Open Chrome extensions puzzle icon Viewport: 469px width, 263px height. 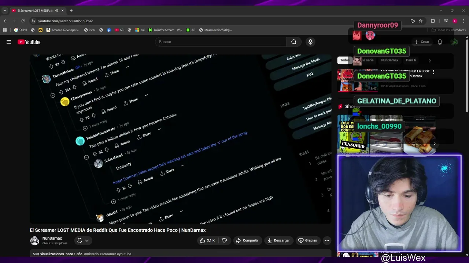[x=433, y=21]
